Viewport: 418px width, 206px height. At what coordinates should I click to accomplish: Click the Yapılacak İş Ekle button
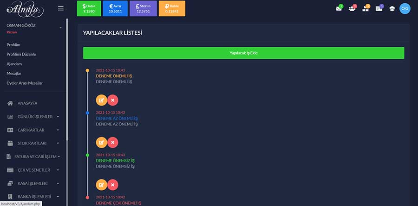pos(243,53)
